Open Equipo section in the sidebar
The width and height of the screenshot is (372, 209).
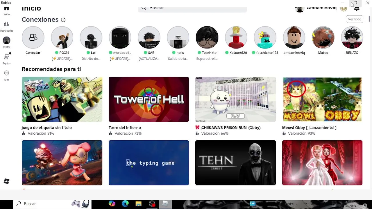coord(6,59)
